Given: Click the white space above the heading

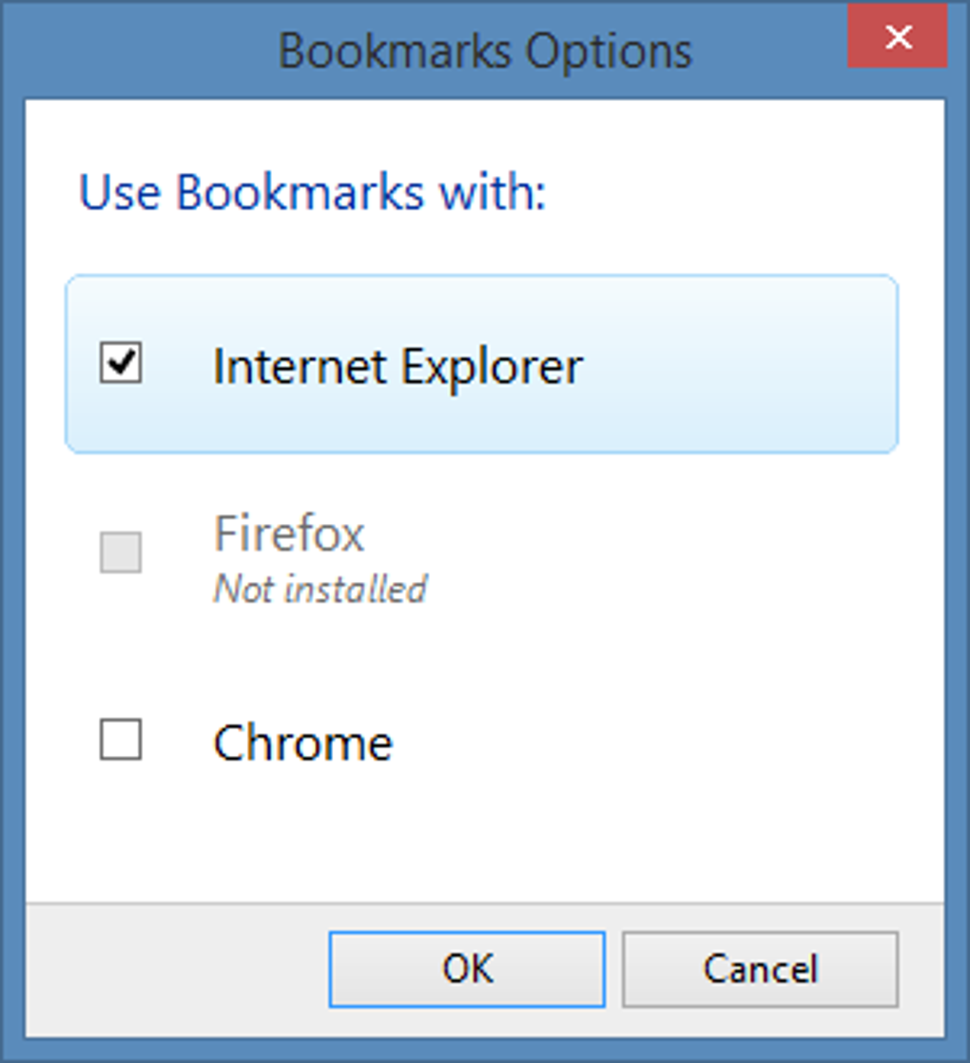Looking at the screenshot, I should coord(475,131).
